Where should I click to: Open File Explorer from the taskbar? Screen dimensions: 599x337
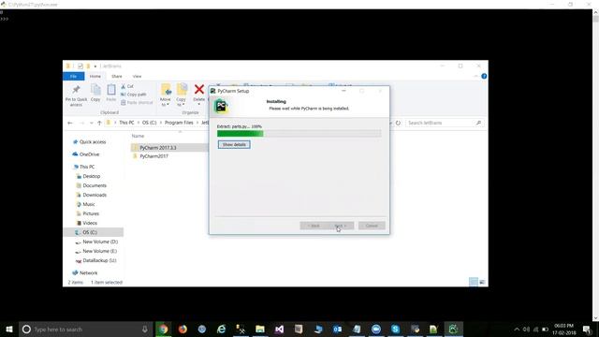pyautogui.click(x=260, y=329)
